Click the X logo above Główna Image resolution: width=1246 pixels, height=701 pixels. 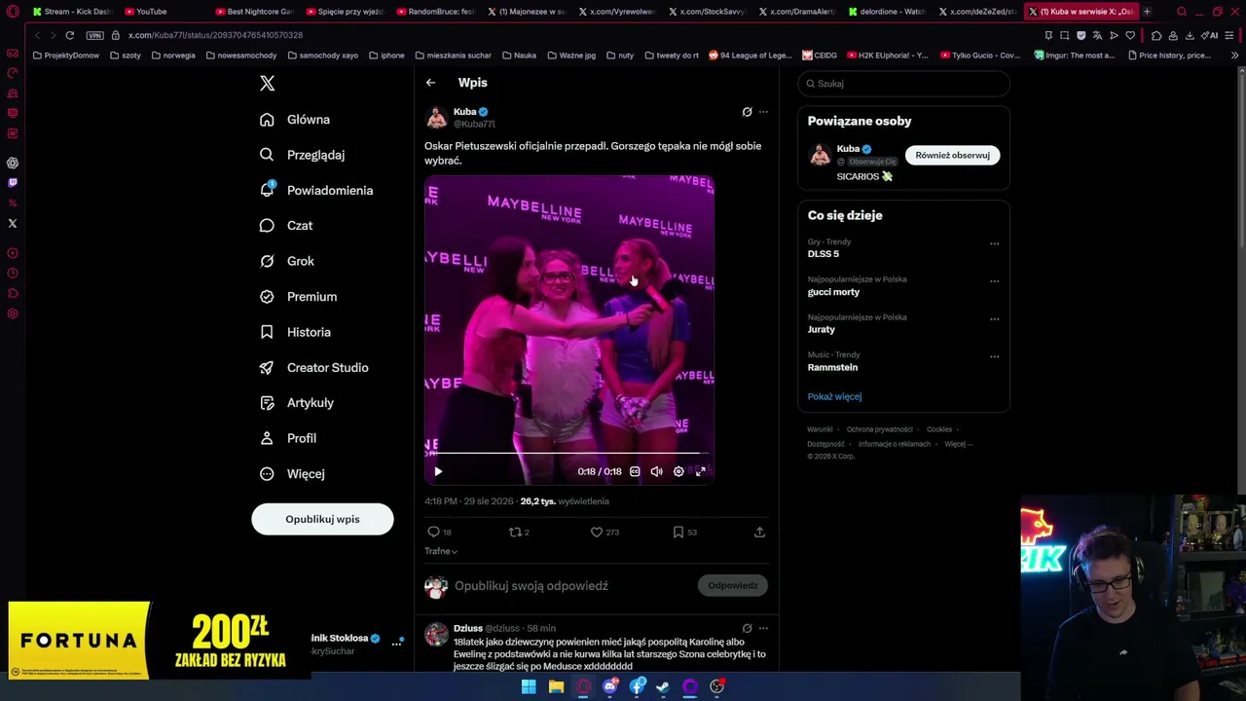tap(267, 84)
